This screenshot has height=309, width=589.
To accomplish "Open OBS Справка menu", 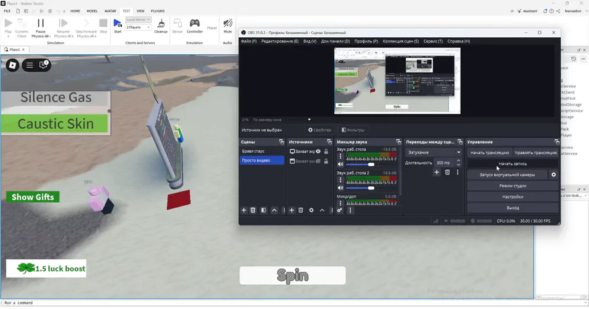I will click(x=459, y=41).
